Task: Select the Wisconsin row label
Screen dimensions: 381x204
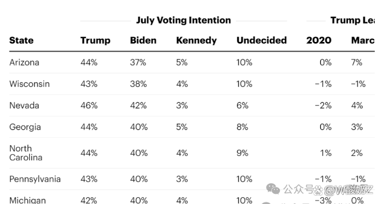Action: click(x=29, y=84)
